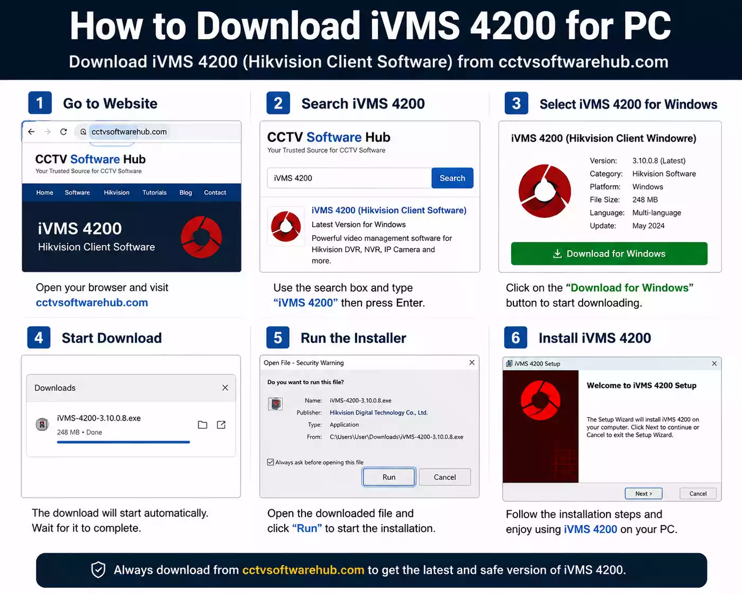Open the Blog menu item
The image size is (742, 594).
186,193
